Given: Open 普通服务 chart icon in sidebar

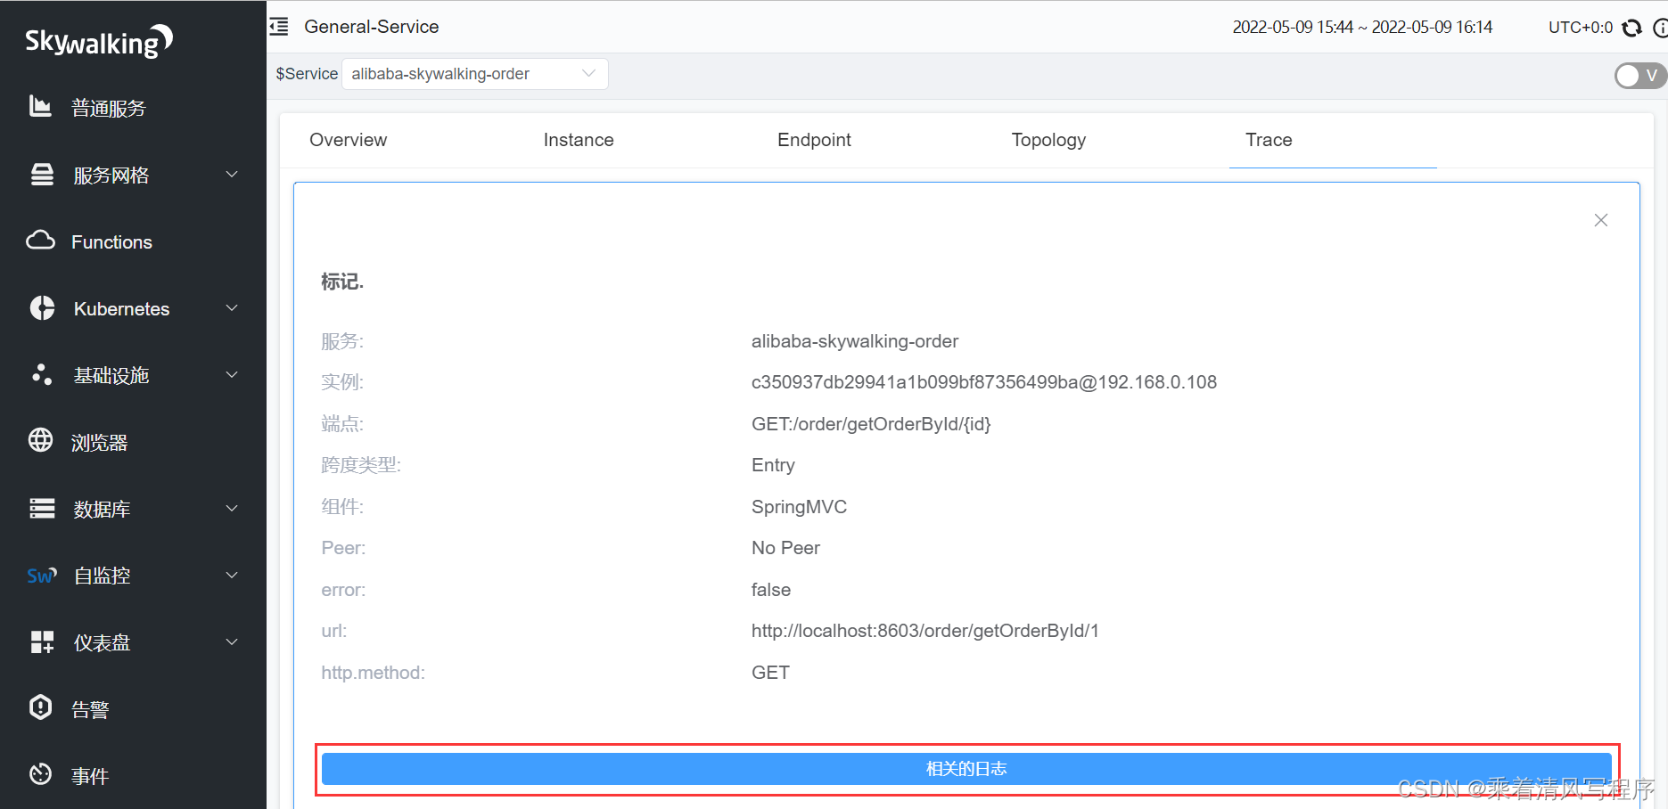Looking at the screenshot, I should pos(40,107).
